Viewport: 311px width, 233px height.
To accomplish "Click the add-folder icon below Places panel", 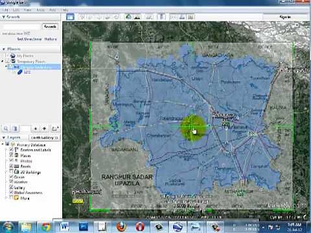I will (55, 129).
